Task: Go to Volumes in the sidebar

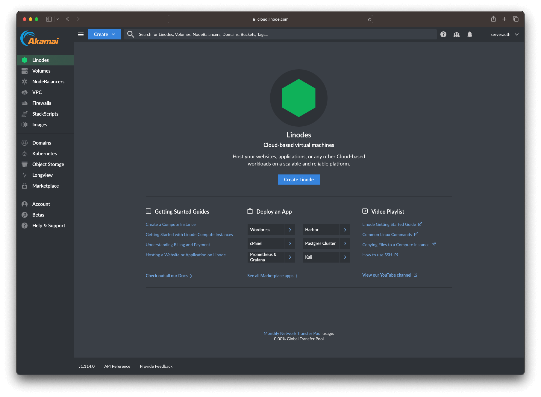Action: (x=45, y=71)
